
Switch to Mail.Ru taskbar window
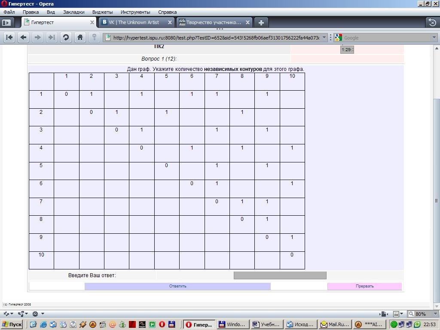tap(334, 325)
